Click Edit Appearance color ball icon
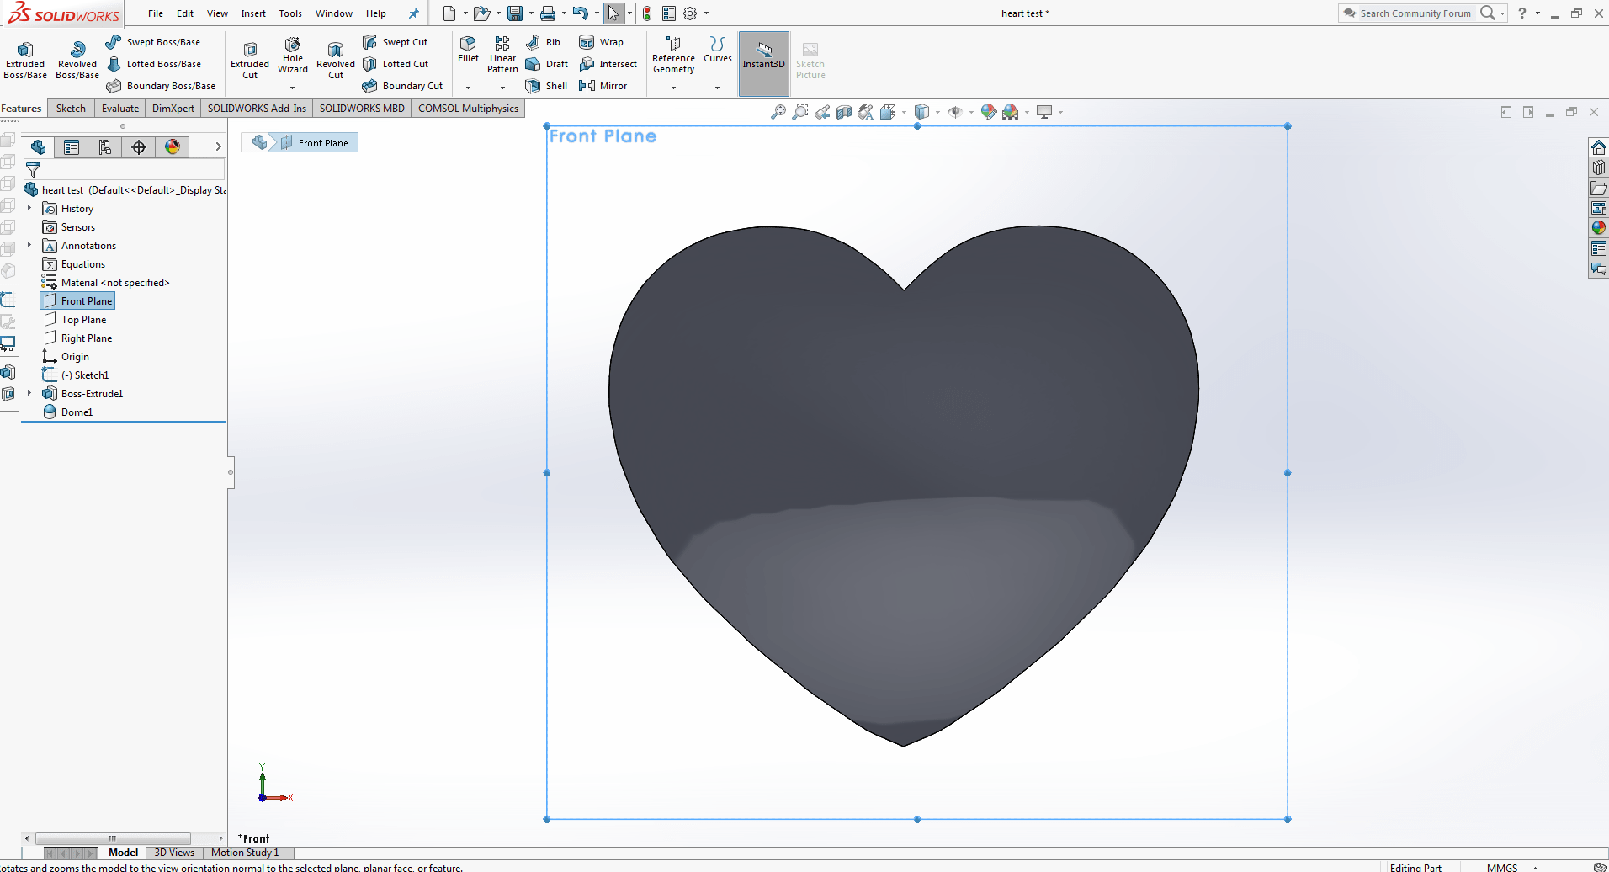 [989, 112]
